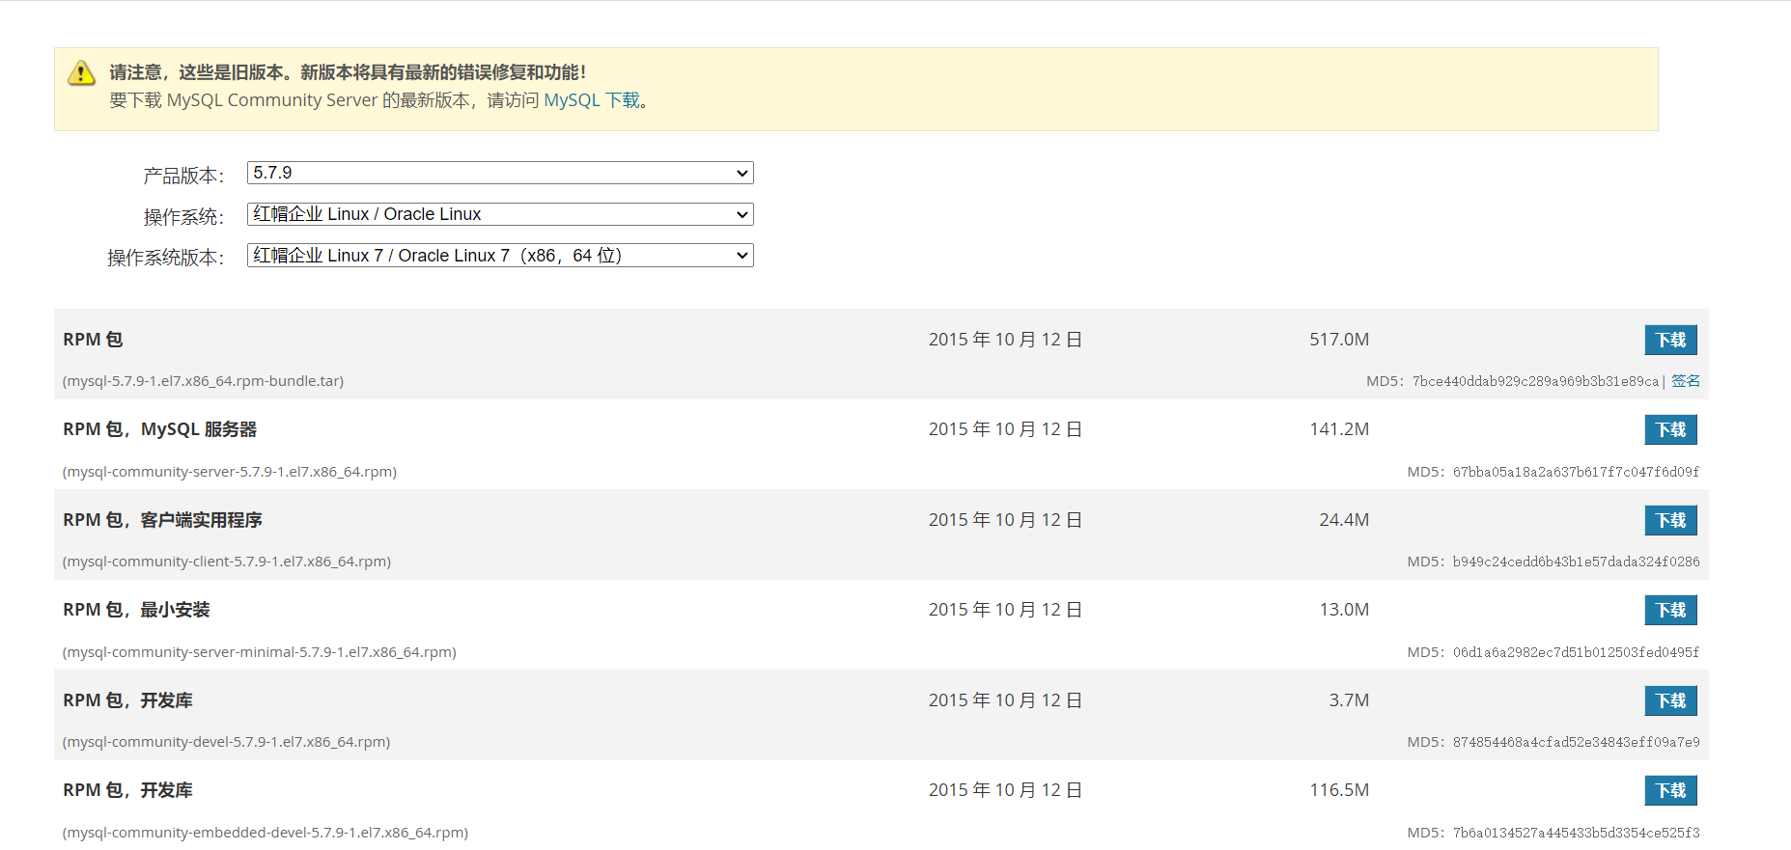Image resolution: width=1791 pixels, height=850 pixels.
Task: Click the 141.2M file size
Action: (x=1339, y=429)
